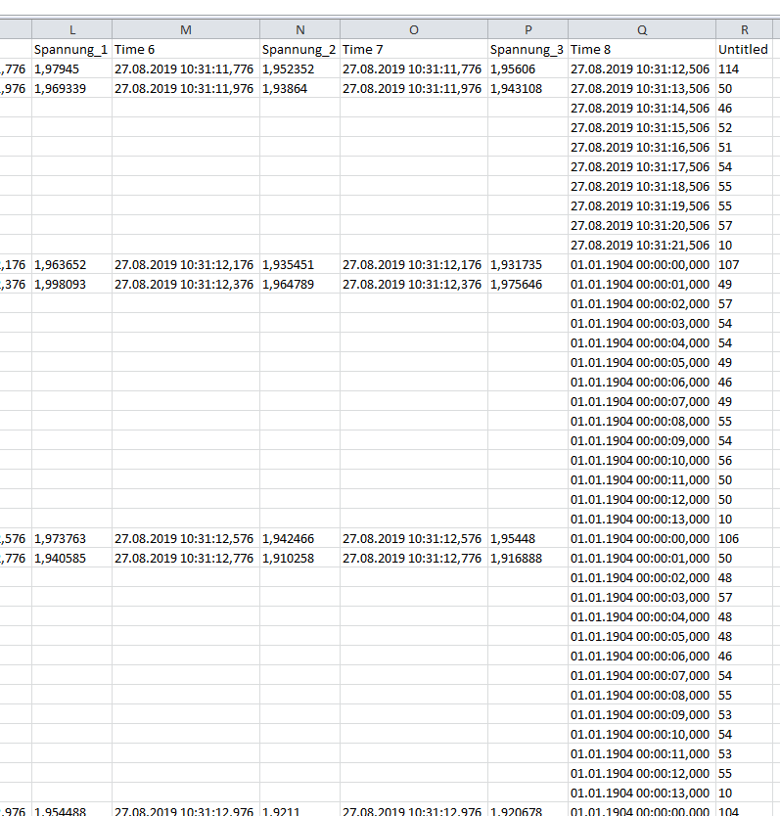Screen dimensions: 780x816
Task: Select Time 7 cell 27.08.2019 10:31:12,776
Action: coord(414,558)
